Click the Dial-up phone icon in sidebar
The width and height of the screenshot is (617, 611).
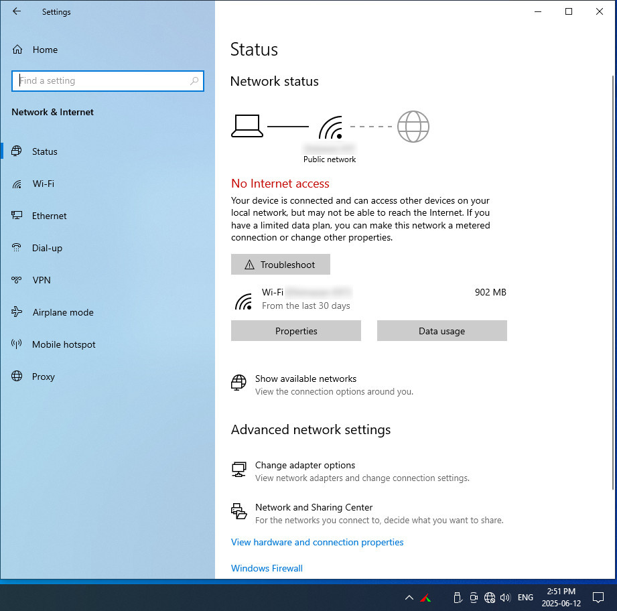(x=17, y=247)
